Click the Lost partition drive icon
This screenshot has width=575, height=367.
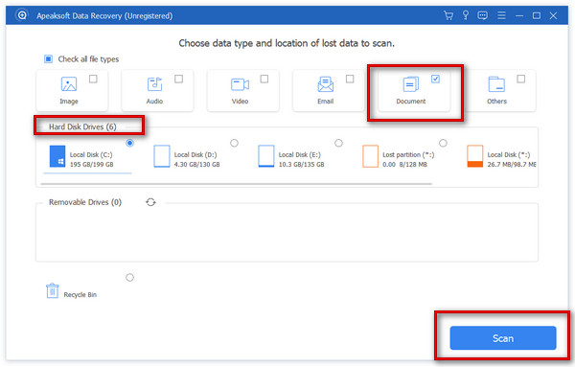coord(370,156)
